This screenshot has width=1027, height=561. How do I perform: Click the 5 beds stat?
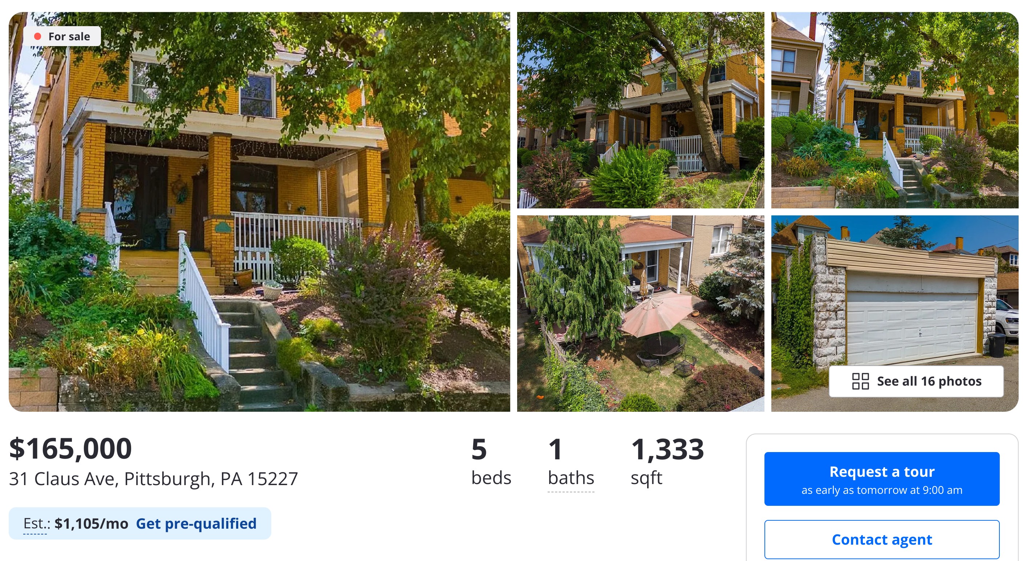coord(491,462)
